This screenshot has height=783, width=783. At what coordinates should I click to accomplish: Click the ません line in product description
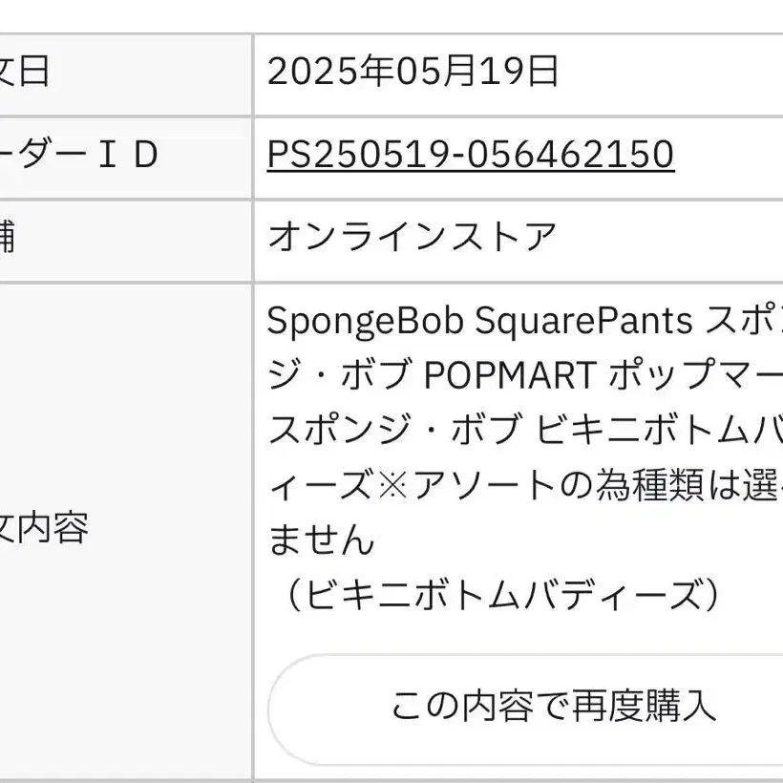coord(321,541)
